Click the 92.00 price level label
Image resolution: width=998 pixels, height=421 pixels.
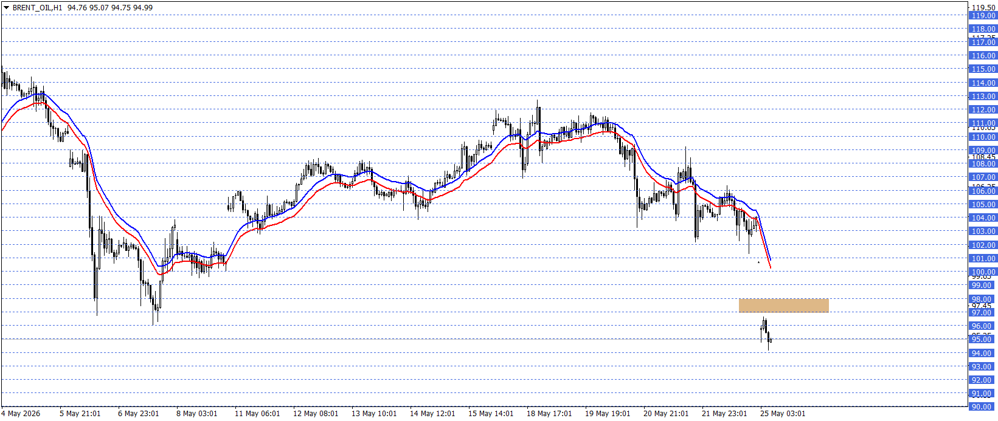[x=983, y=380]
